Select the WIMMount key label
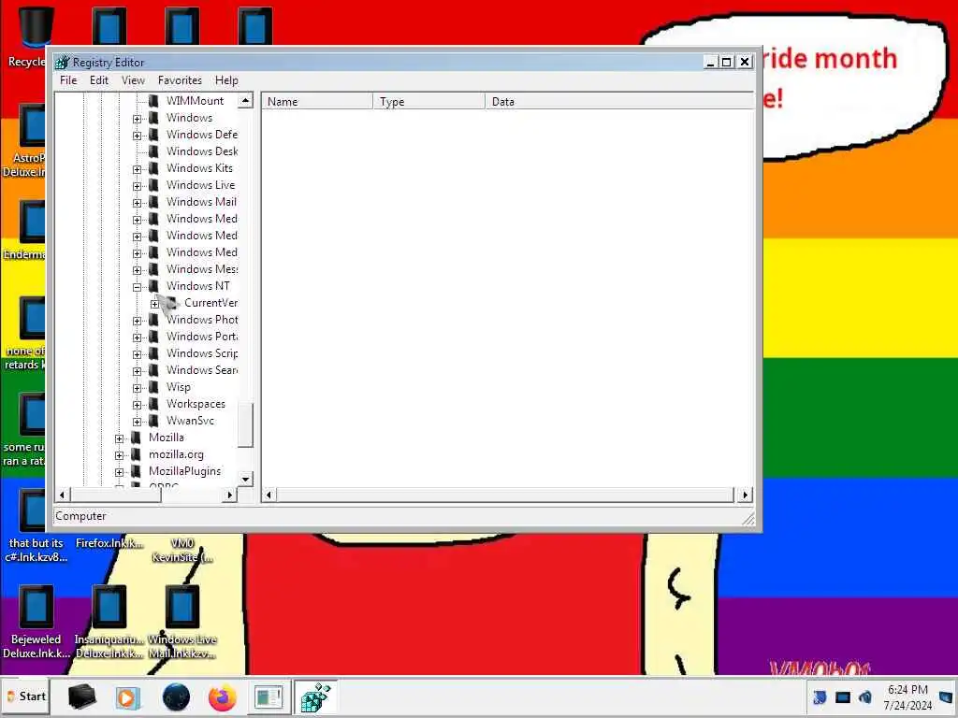 pyautogui.click(x=195, y=101)
